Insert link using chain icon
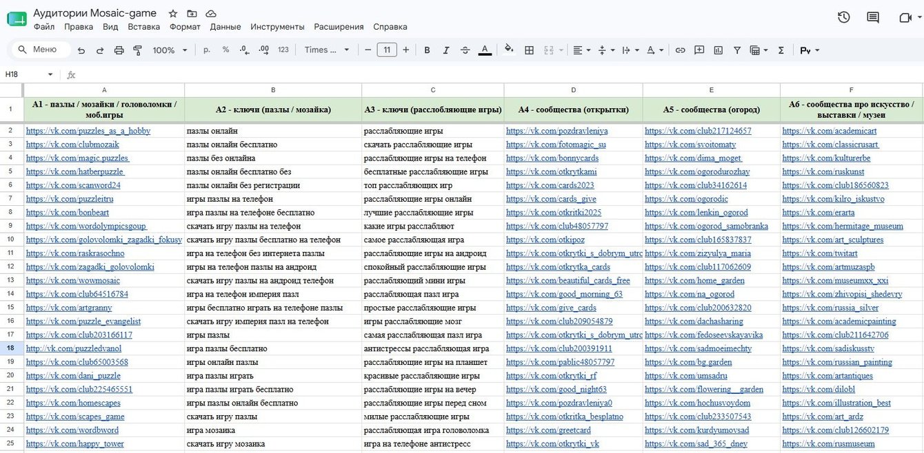Screen dimensions: 924x453 (x=680, y=50)
